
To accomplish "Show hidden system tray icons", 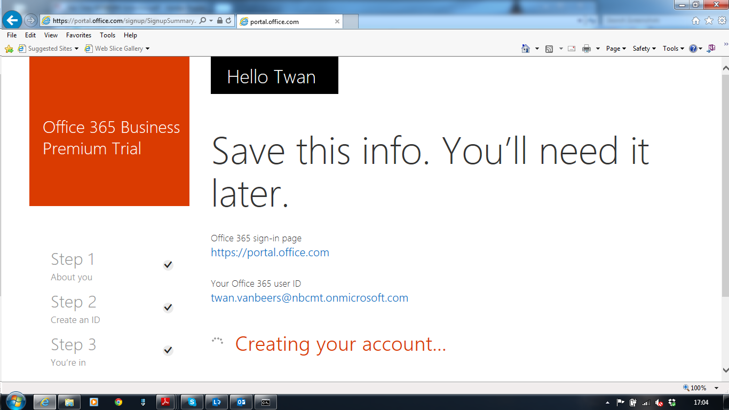I will coord(608,403).
